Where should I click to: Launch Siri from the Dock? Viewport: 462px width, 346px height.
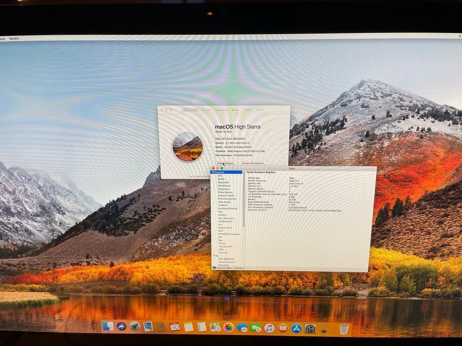[x=121, y=326]
